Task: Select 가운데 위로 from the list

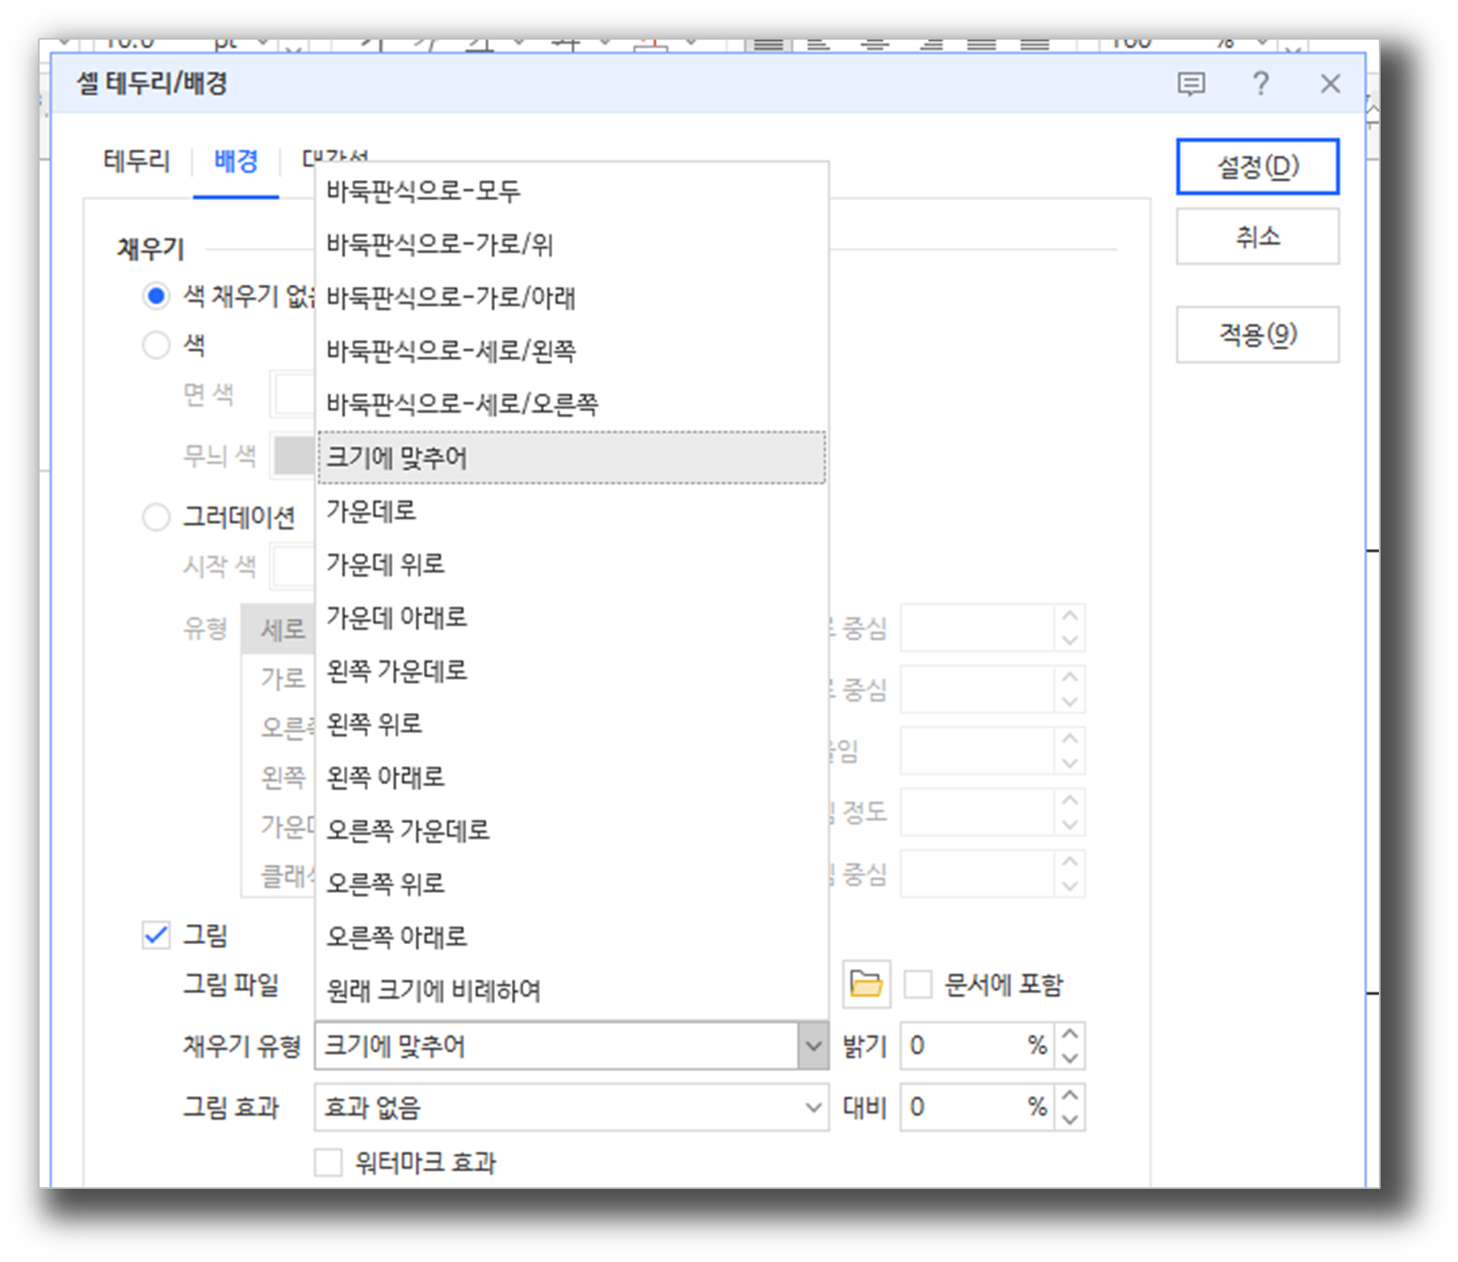Action: pos(571,563)
